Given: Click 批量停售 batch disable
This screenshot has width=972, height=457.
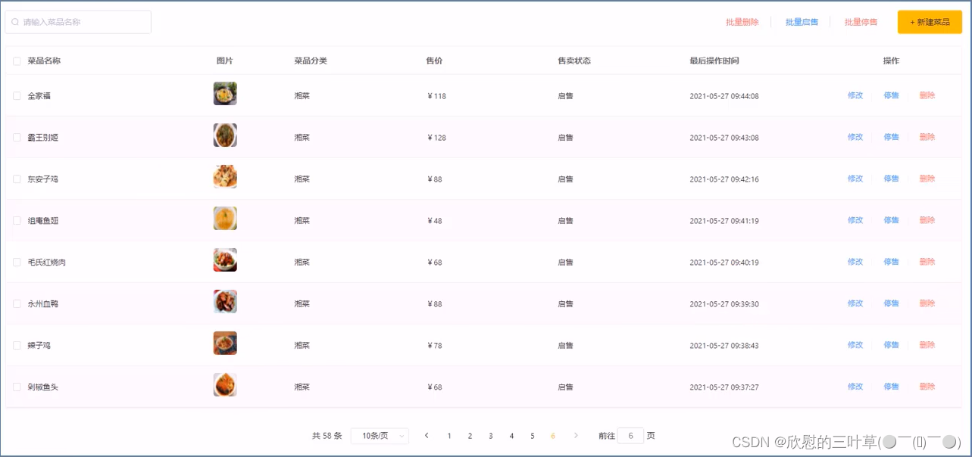Looking at the screenshot, I should point(861,23).
